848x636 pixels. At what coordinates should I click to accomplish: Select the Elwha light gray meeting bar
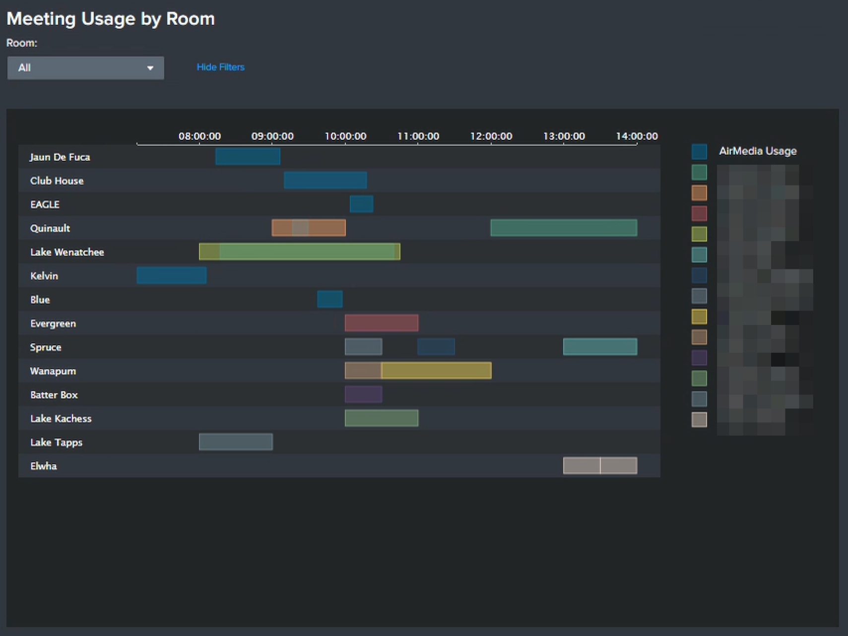coord(600,466)
